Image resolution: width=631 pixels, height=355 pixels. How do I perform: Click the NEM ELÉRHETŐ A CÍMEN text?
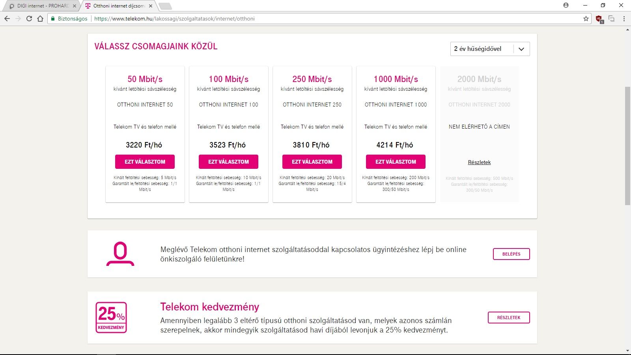pyautogui.click(x=479, y=127)
